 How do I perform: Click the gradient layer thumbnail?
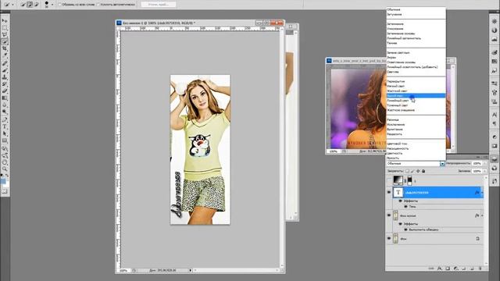tap(398, 180)
